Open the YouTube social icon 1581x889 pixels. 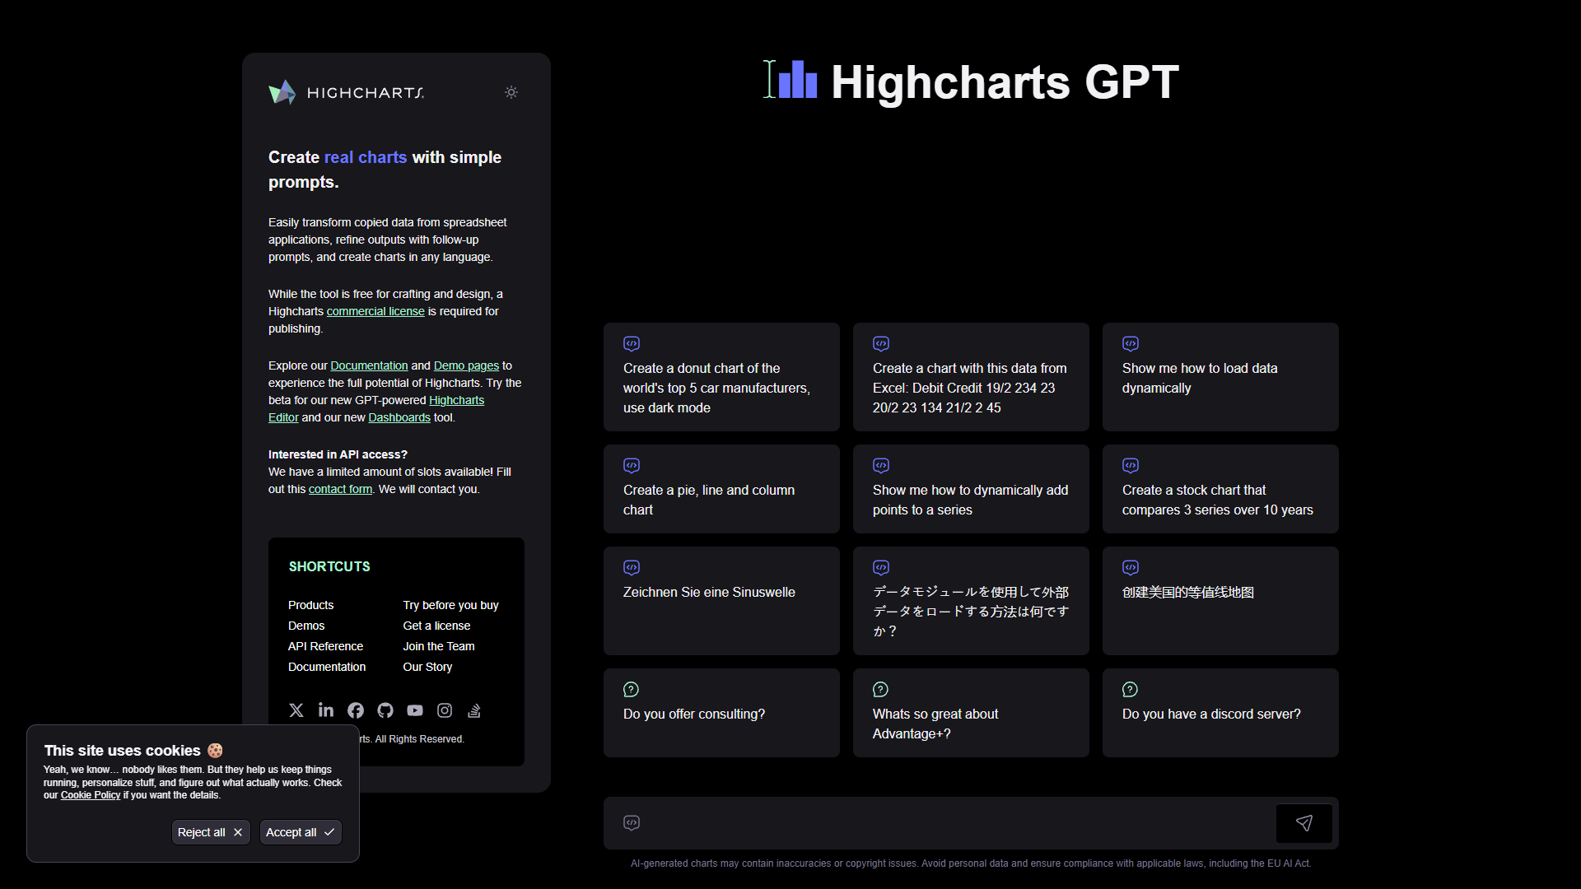tap(415, 710)
